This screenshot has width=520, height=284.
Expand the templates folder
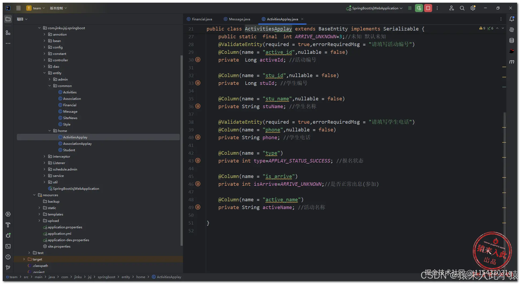coord(39,214)
